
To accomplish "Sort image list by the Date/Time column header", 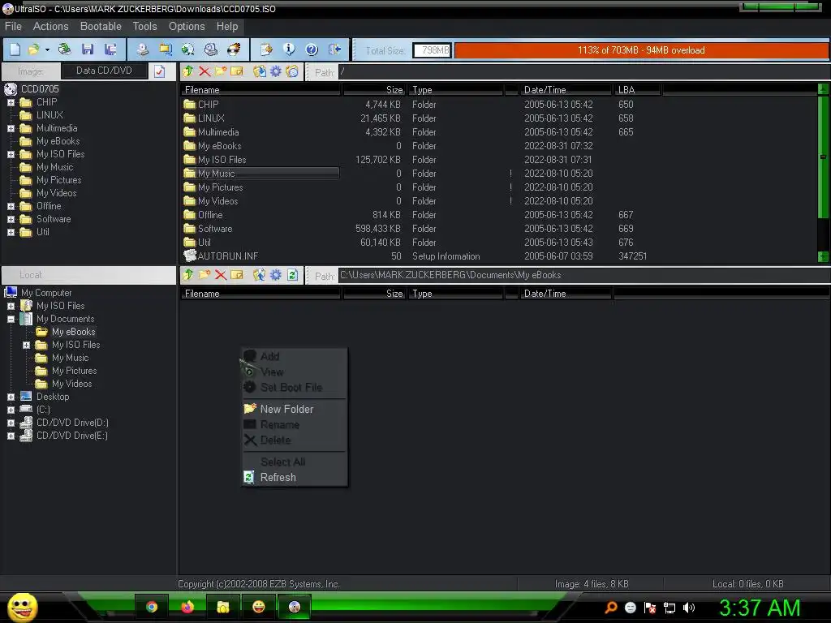I will tap(566, 90).
